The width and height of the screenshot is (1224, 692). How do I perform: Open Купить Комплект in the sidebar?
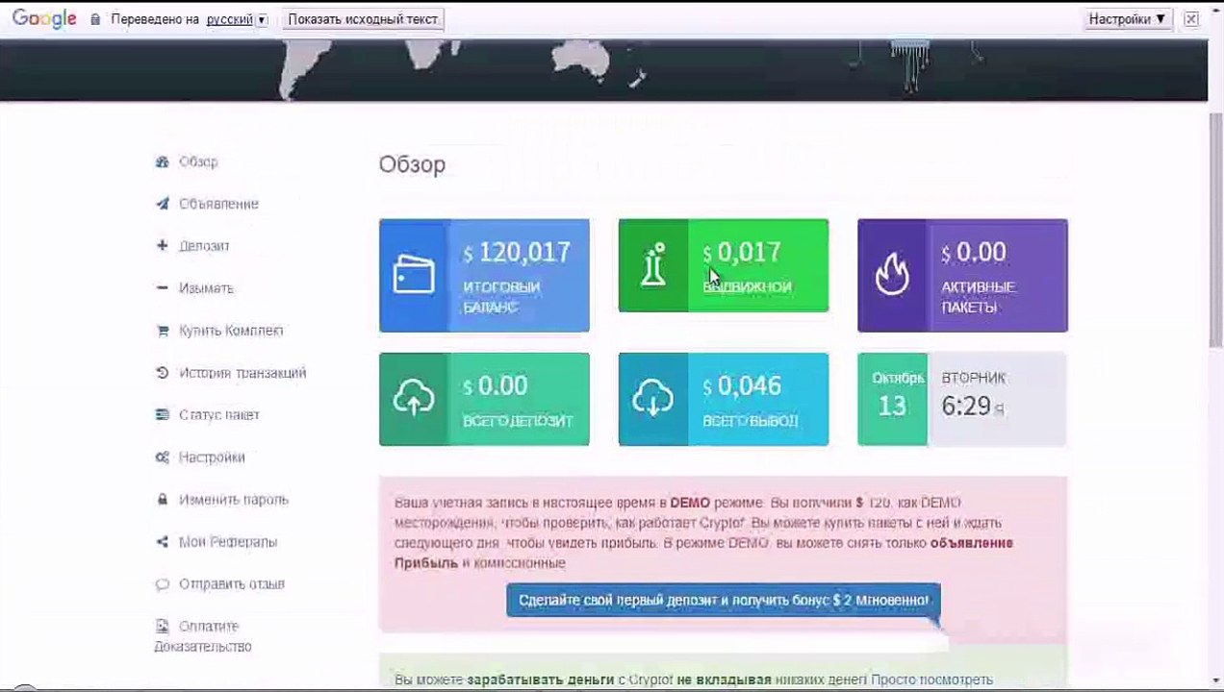tap(231, 331)
